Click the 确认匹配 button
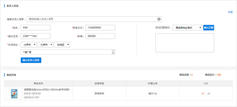 209,28
